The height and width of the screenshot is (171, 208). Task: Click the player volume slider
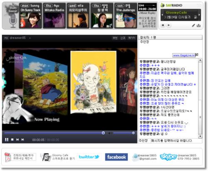[124, 133]
